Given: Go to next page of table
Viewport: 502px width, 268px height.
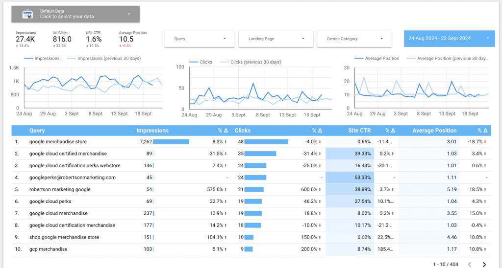Looking at the screenshot, I should (484, 264).
